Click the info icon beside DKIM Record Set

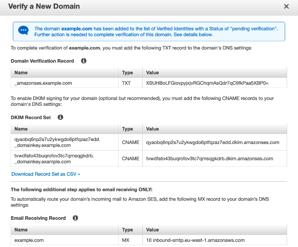[x=60, y=117]
